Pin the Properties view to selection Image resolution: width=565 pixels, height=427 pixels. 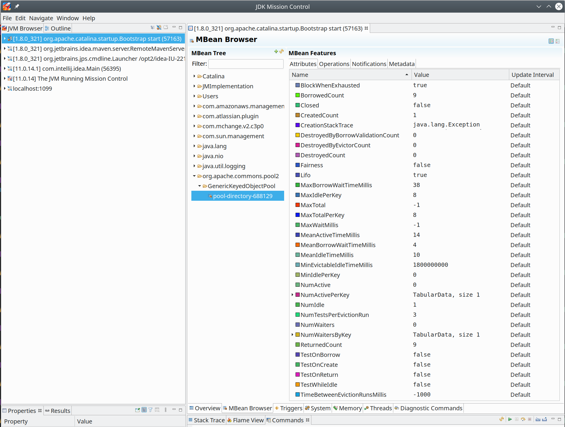pyautogui.click(x=137, y=410)
